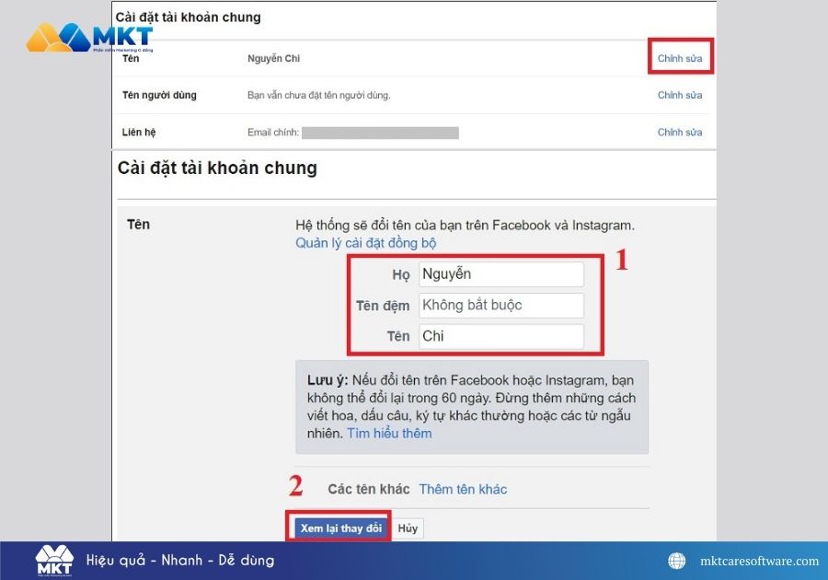Select the Cài đặt tài khoản chung heading
The height and width of the screenshot is (580, 828).
click(216, 168)
